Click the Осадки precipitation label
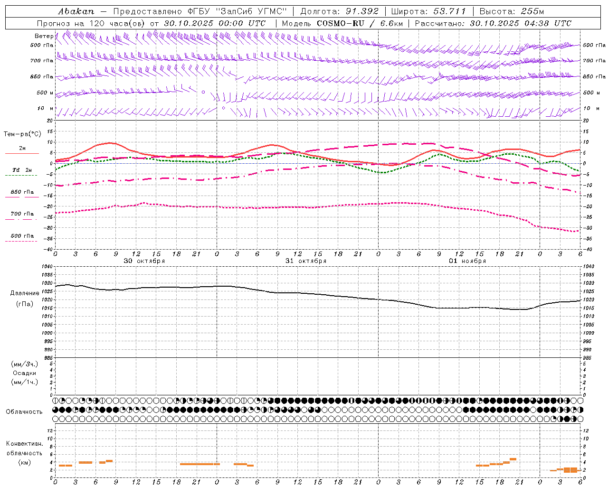 coord(24,373)
